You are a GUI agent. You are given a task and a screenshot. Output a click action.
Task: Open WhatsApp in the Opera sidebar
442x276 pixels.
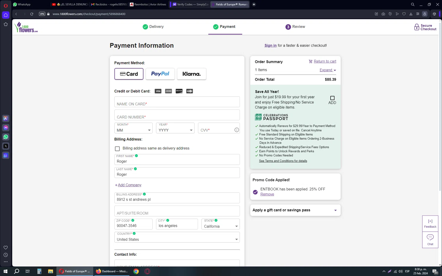point(6,137)
